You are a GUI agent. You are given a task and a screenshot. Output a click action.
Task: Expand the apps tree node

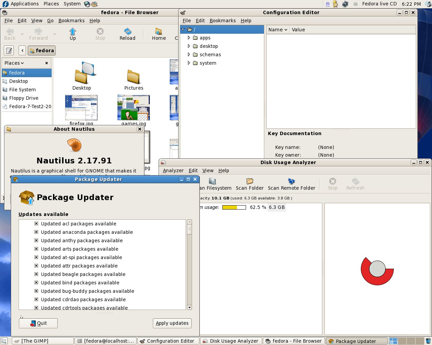pyautogui.click(x=189, y=38)
